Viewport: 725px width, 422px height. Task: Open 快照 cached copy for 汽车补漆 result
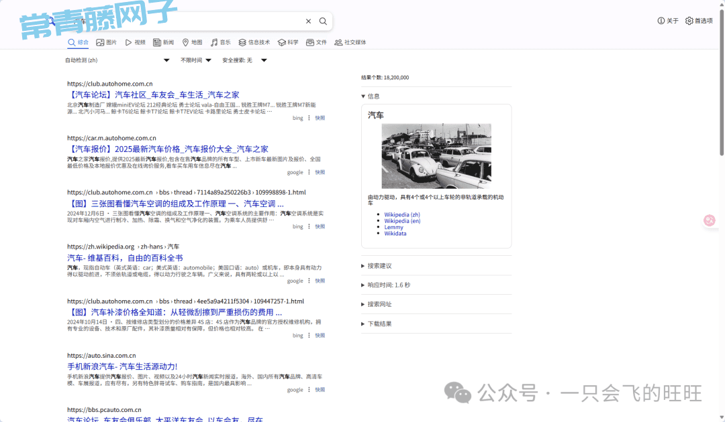coord(320,336)
